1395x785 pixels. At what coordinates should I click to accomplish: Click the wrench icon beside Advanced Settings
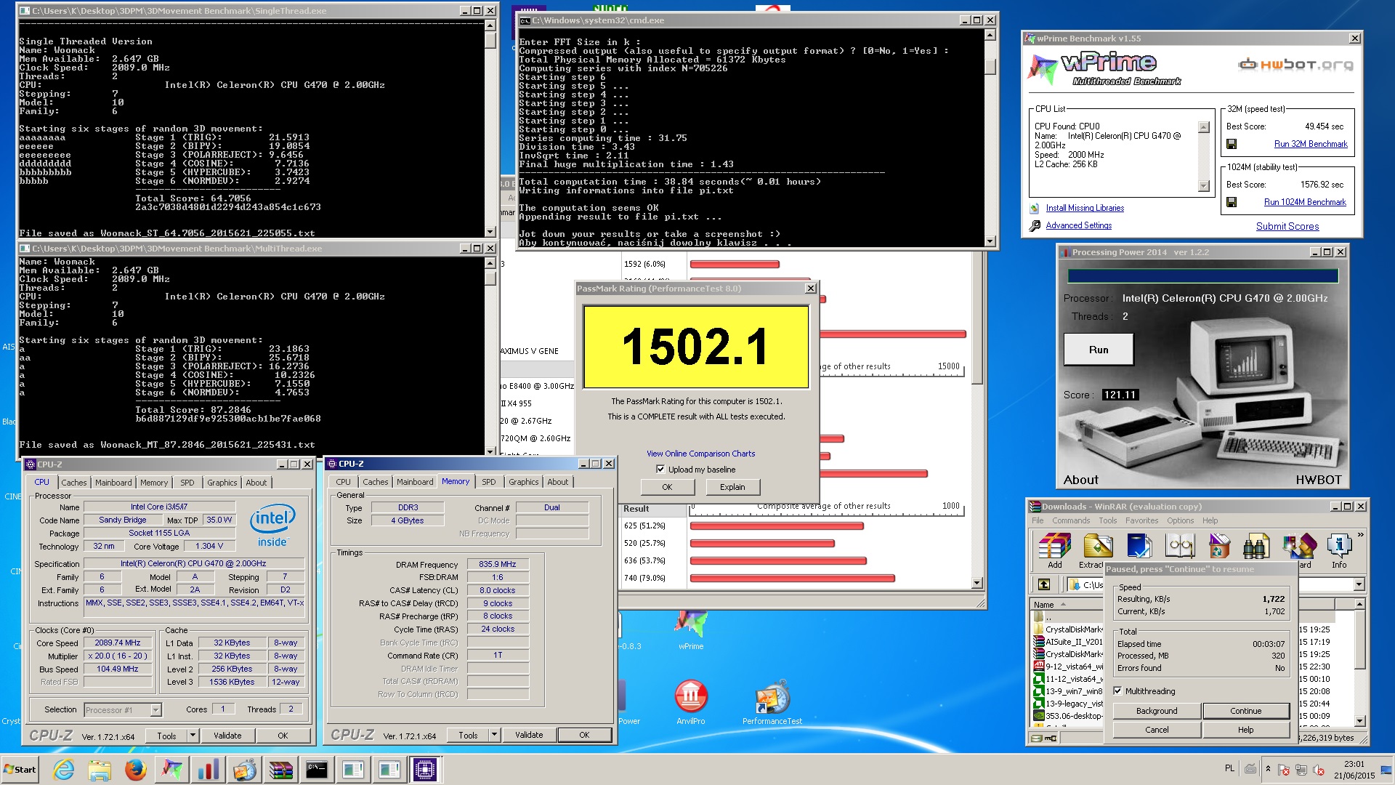point(1035,226)
